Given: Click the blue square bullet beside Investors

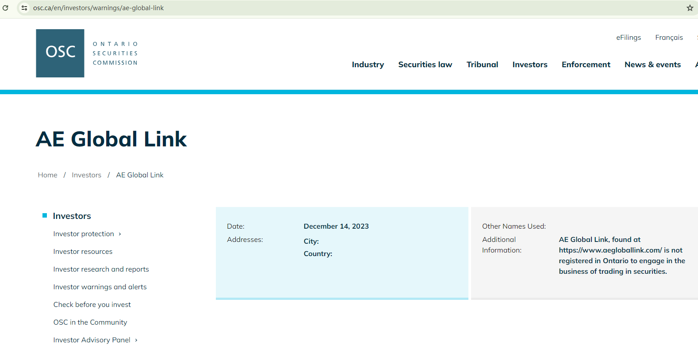Looking at the screenshot, I should (45, 215).
